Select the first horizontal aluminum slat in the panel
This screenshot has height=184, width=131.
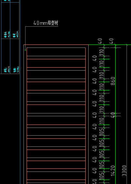(x=56, y=58)
